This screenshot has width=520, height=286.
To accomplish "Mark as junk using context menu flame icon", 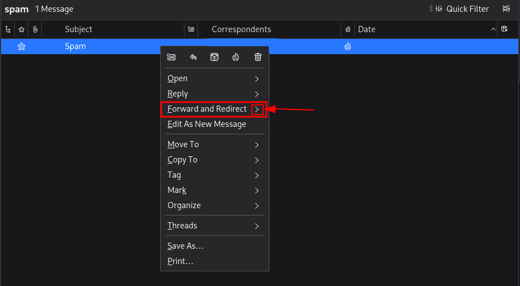I will [236, 57].
